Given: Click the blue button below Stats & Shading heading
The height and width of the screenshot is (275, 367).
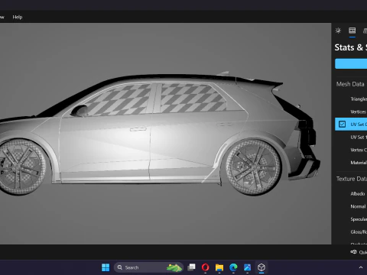Looking at the screenshot, I should point(351,63).
